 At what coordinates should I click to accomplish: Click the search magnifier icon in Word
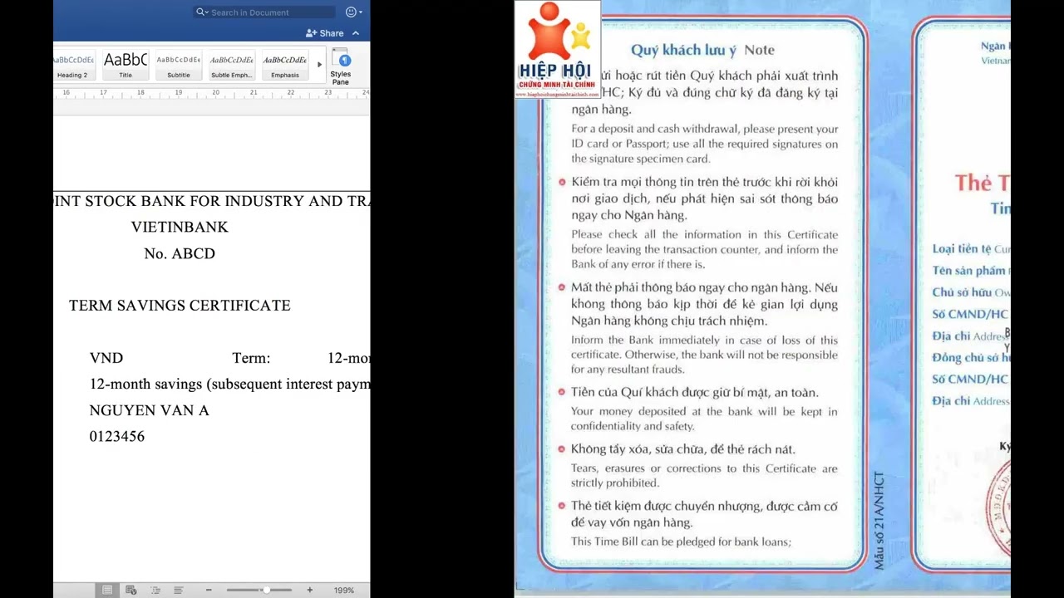[x=201, y=12]
